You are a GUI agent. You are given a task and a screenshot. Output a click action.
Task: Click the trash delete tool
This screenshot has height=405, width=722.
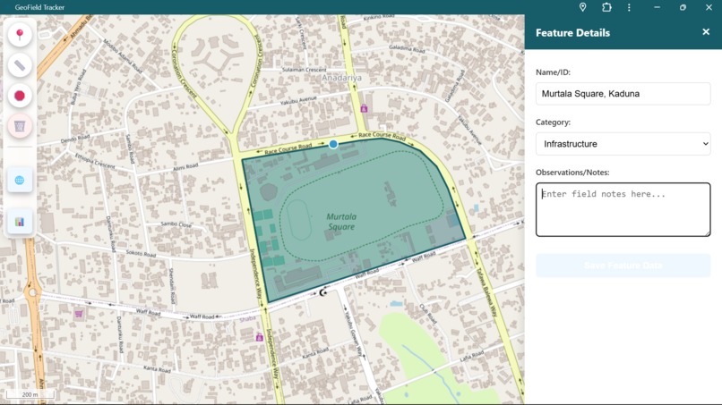click(20, 126)
